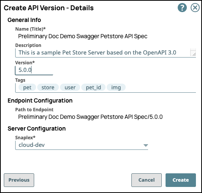Select the pet_id tag chip
The image size is (202, 193).
93,87
